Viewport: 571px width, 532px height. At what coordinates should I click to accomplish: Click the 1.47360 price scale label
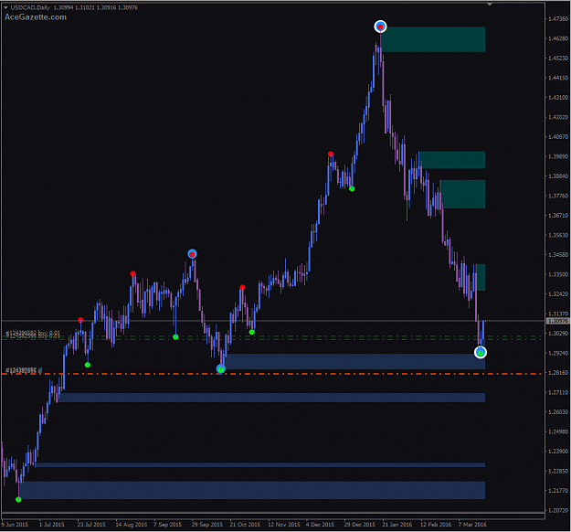point(558,19)
